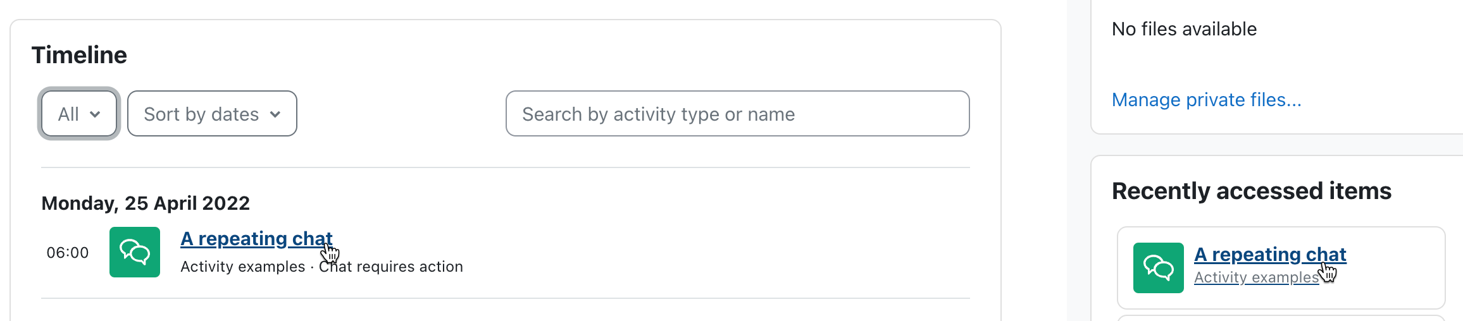Click the partially visible card below repeating chat
This screenshot has height=321, width=1463.
1281,318
